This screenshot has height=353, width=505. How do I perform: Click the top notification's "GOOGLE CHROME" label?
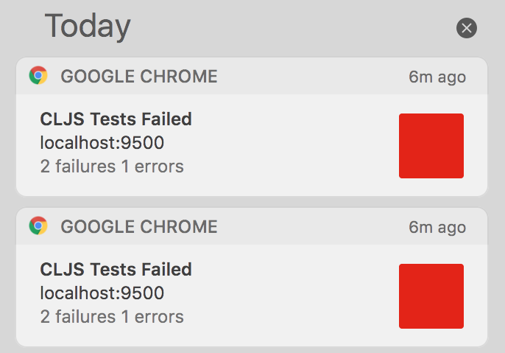(x=139, y=77)
